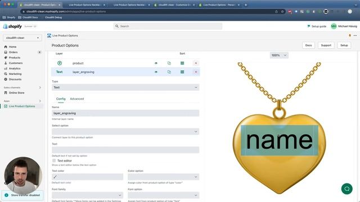Click the Live Product Options app header icon
360x202 pixels.
coord(49,35)
